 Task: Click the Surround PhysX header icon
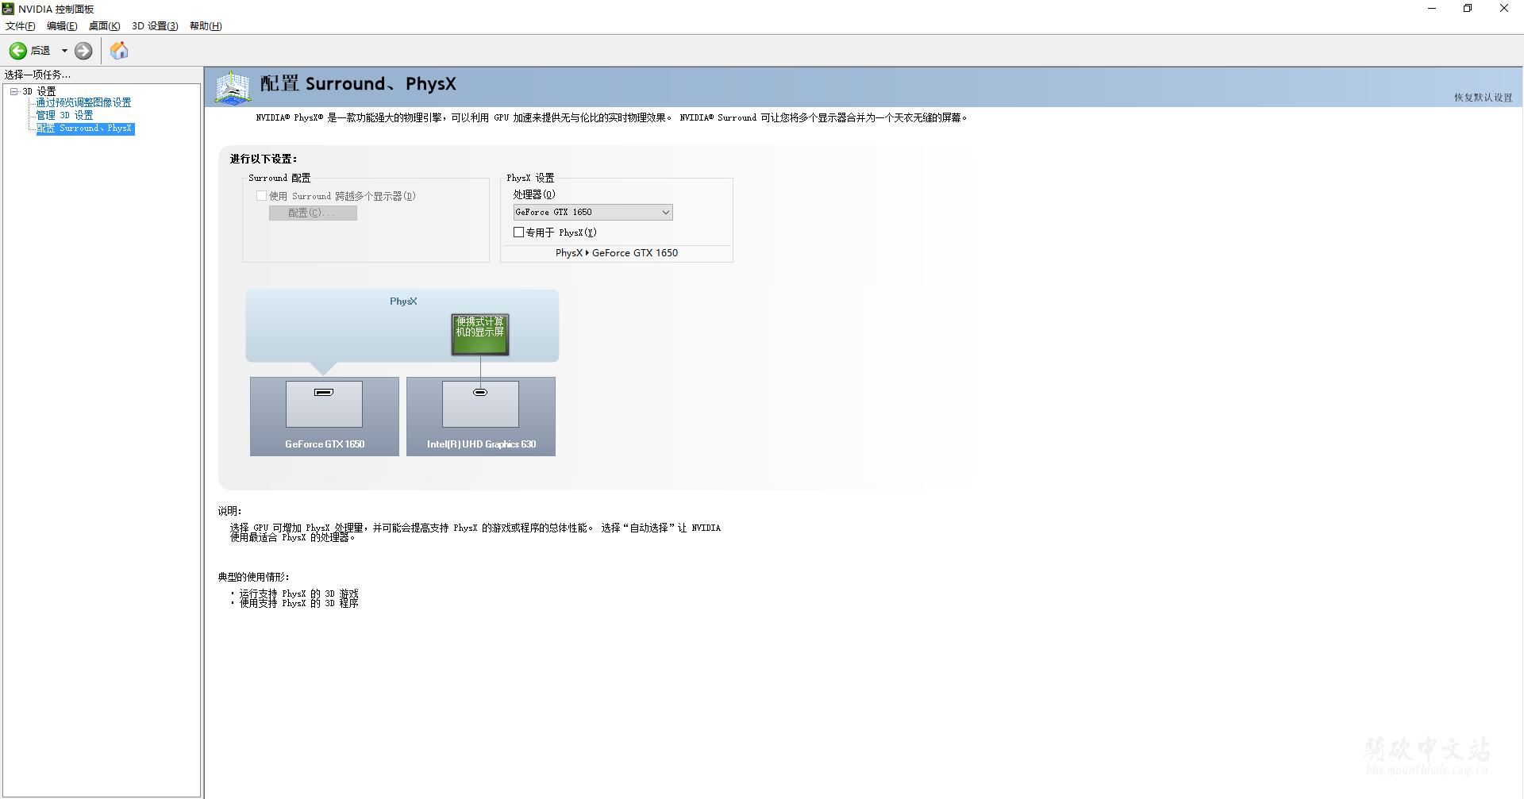click(233, 87)
